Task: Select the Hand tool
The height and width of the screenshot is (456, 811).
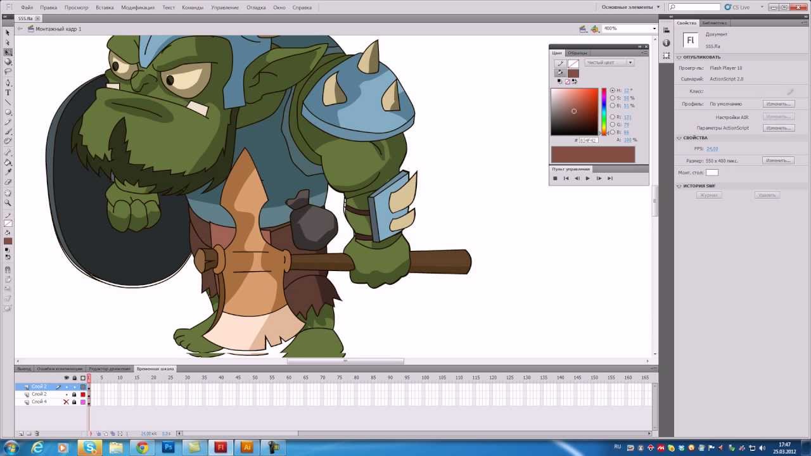Action: [x=8, y=193]
